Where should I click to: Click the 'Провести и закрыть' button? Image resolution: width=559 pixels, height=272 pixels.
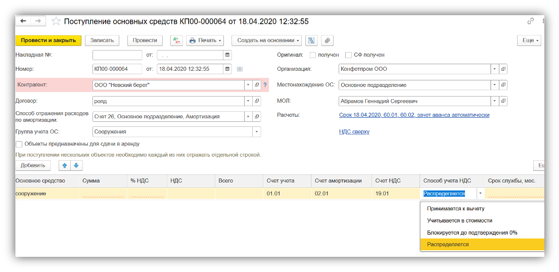(x=49, y=40)
